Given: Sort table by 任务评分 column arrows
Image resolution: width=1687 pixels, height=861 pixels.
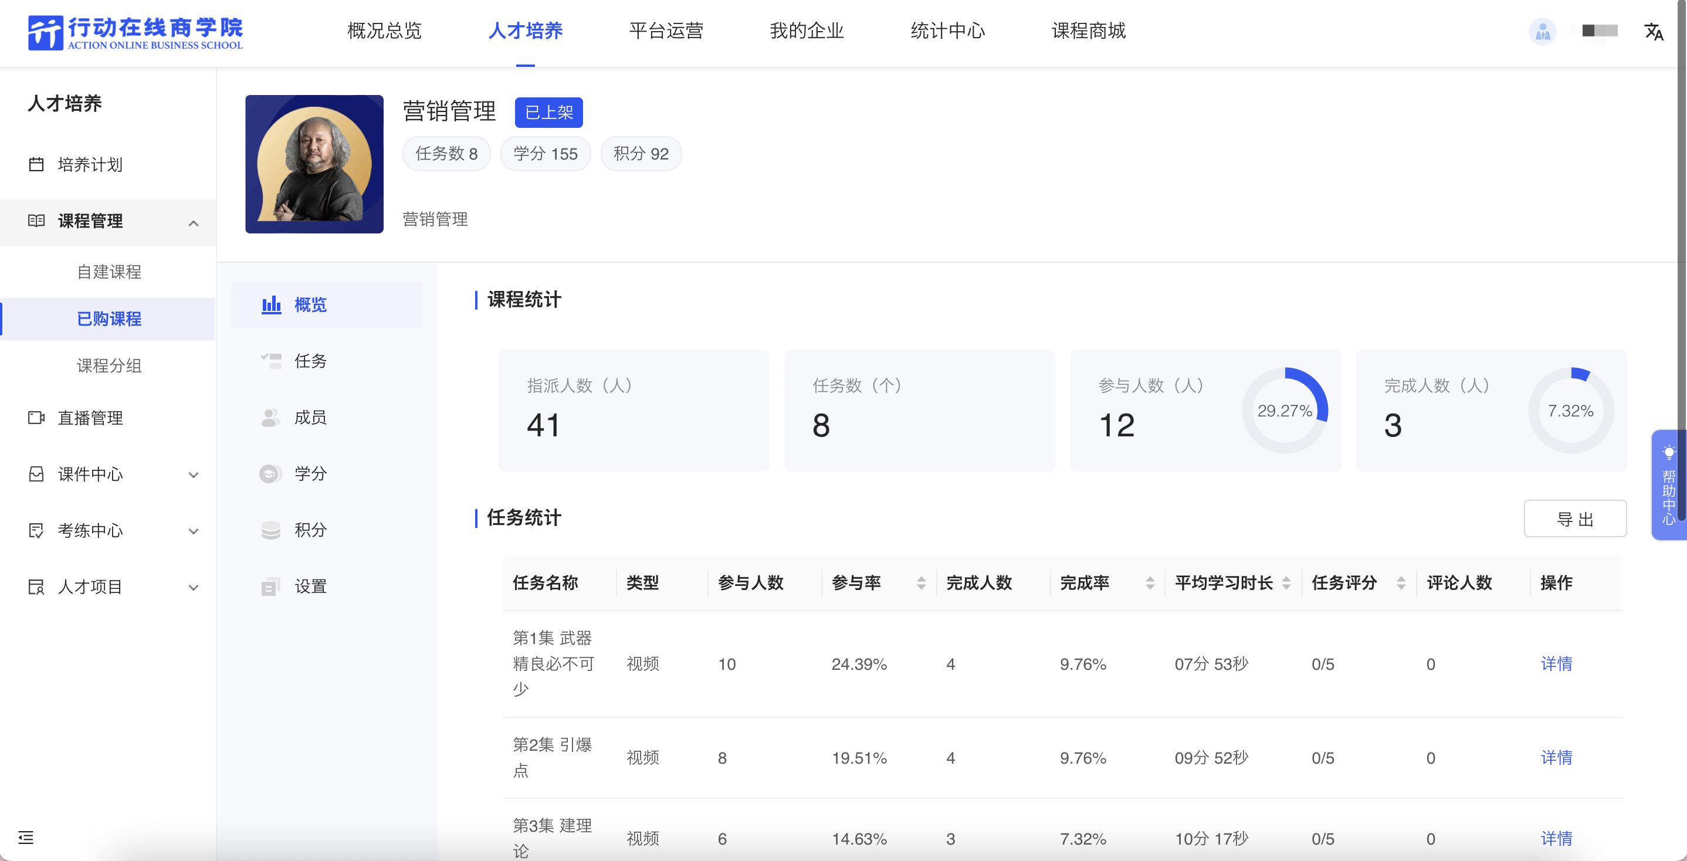Looking at the screenshot, I should (1401, 583).
